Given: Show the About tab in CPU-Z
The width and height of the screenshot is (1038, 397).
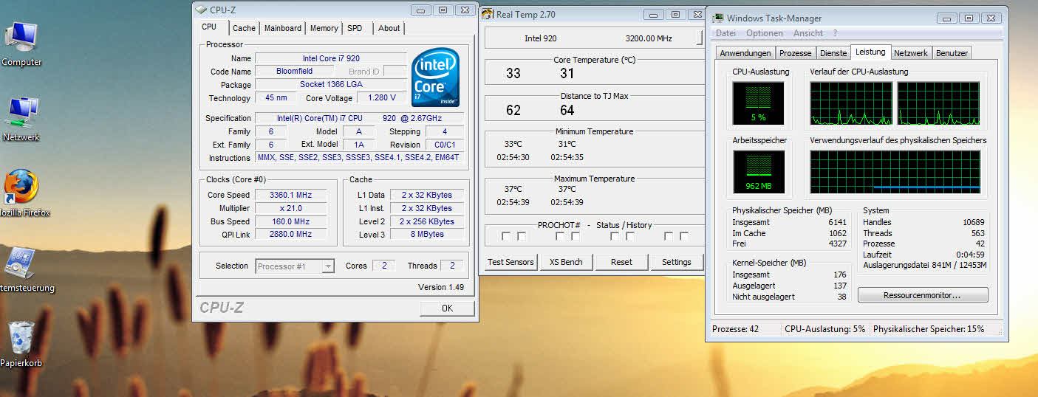Looking at the screenshot, I should click(x=389, y=28).
